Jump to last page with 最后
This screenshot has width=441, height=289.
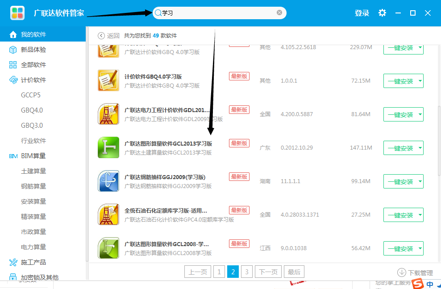pyautogui.click(x=294, y=272)
